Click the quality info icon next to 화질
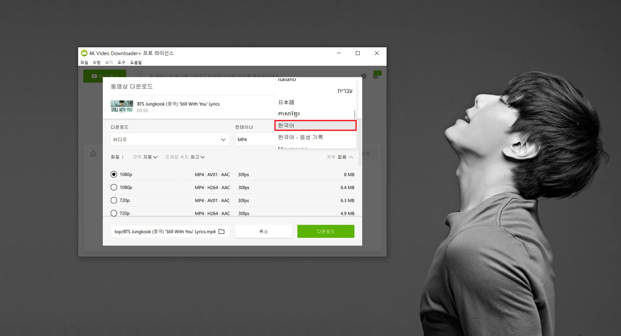The image size is (621, 336). point(123,157)
